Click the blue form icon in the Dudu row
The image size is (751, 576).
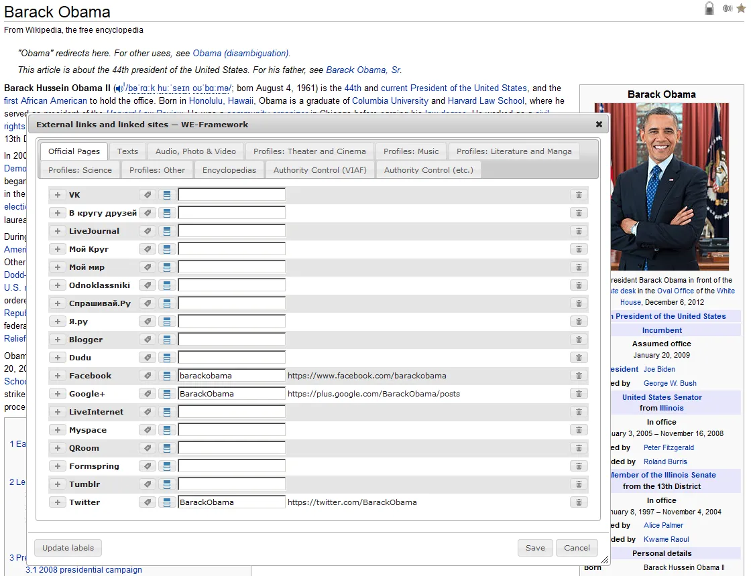[167, 358]
